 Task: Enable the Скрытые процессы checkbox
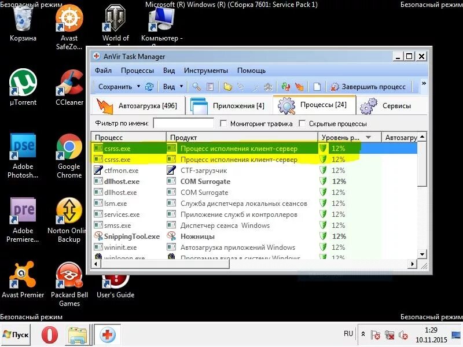302,123
